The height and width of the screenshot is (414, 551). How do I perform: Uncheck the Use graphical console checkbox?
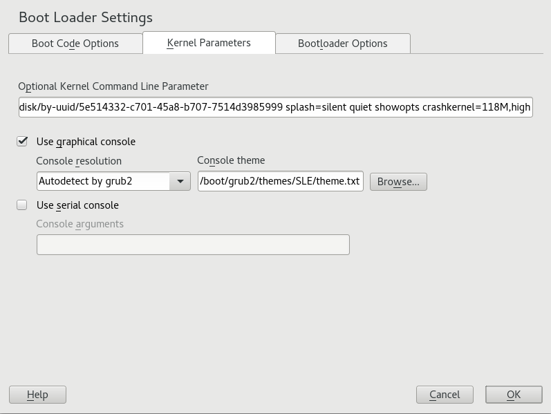[22, 142]
